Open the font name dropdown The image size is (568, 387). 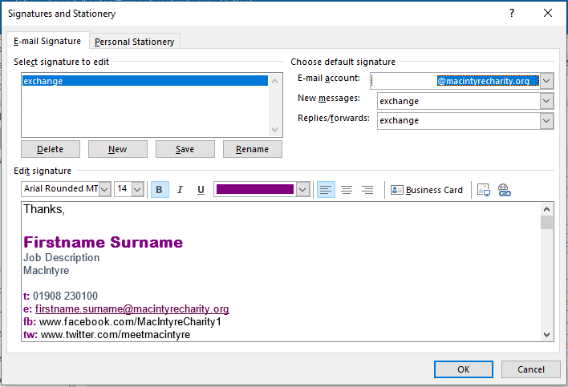(x=104, y=190)
